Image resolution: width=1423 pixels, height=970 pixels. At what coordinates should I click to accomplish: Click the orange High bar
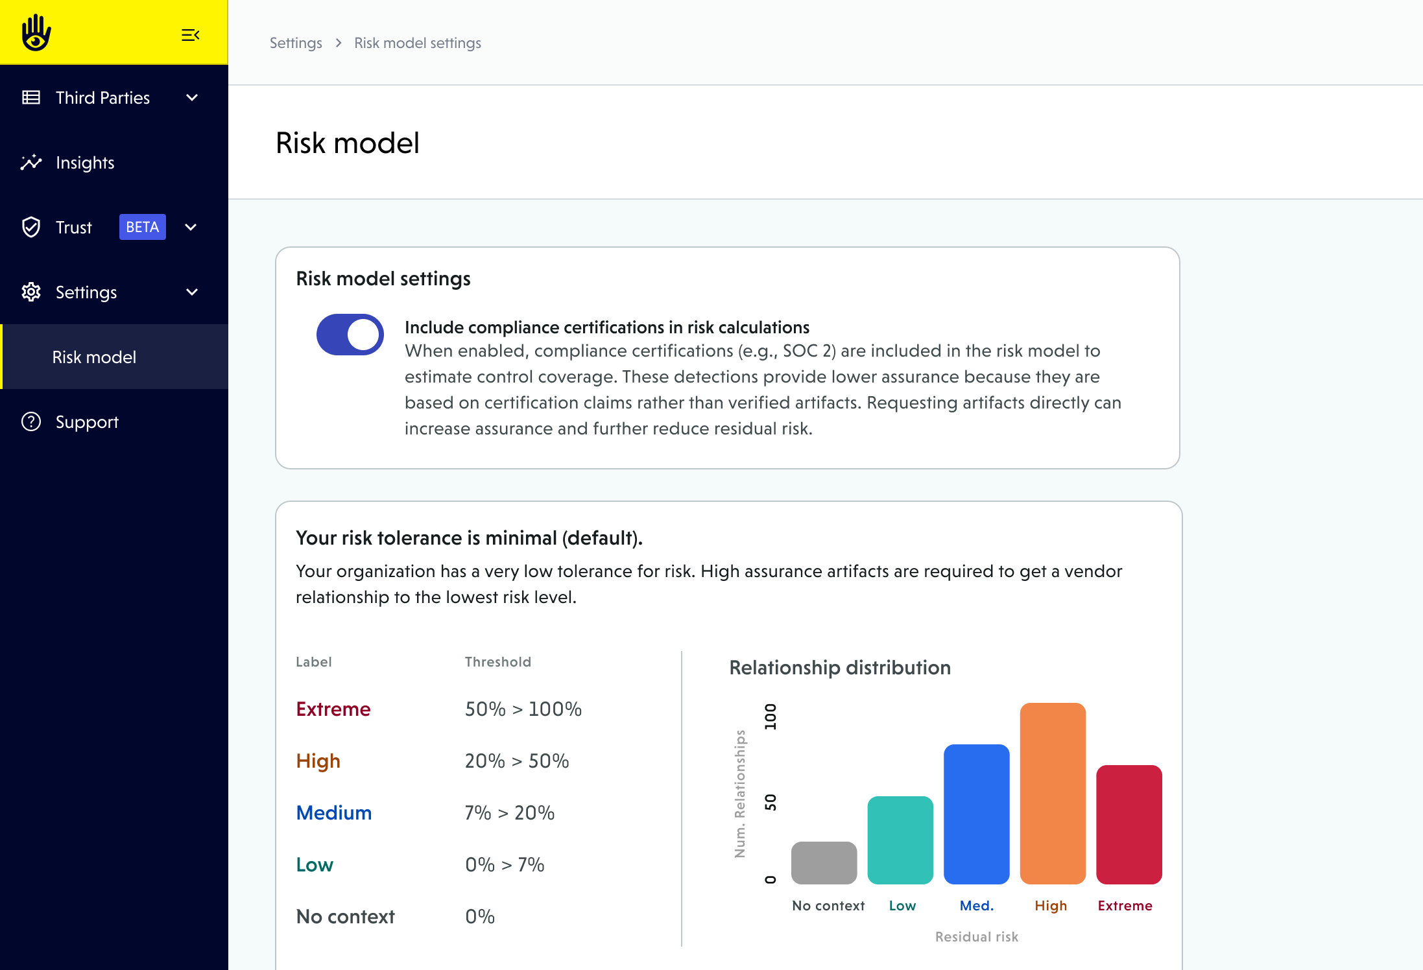click(1053, 794)
